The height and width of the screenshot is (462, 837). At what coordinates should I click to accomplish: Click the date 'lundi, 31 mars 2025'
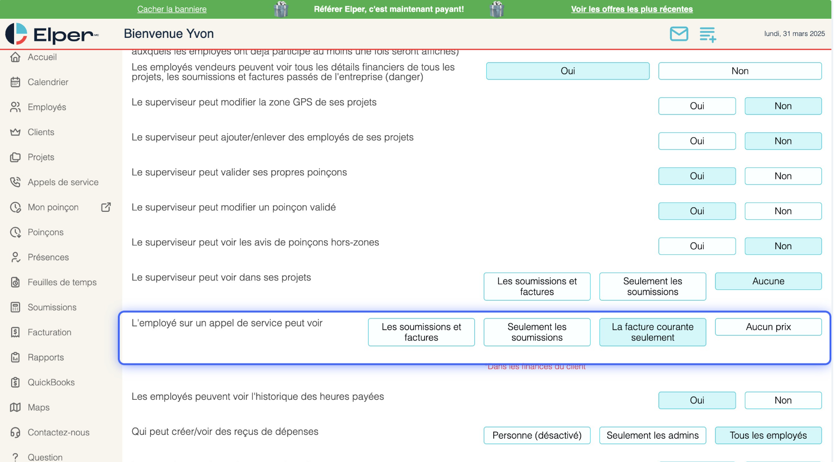tap(794, 34)
